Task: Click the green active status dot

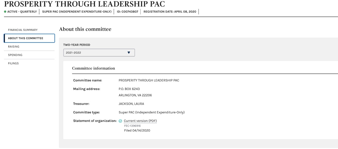Action: click(x=5, y=12)
